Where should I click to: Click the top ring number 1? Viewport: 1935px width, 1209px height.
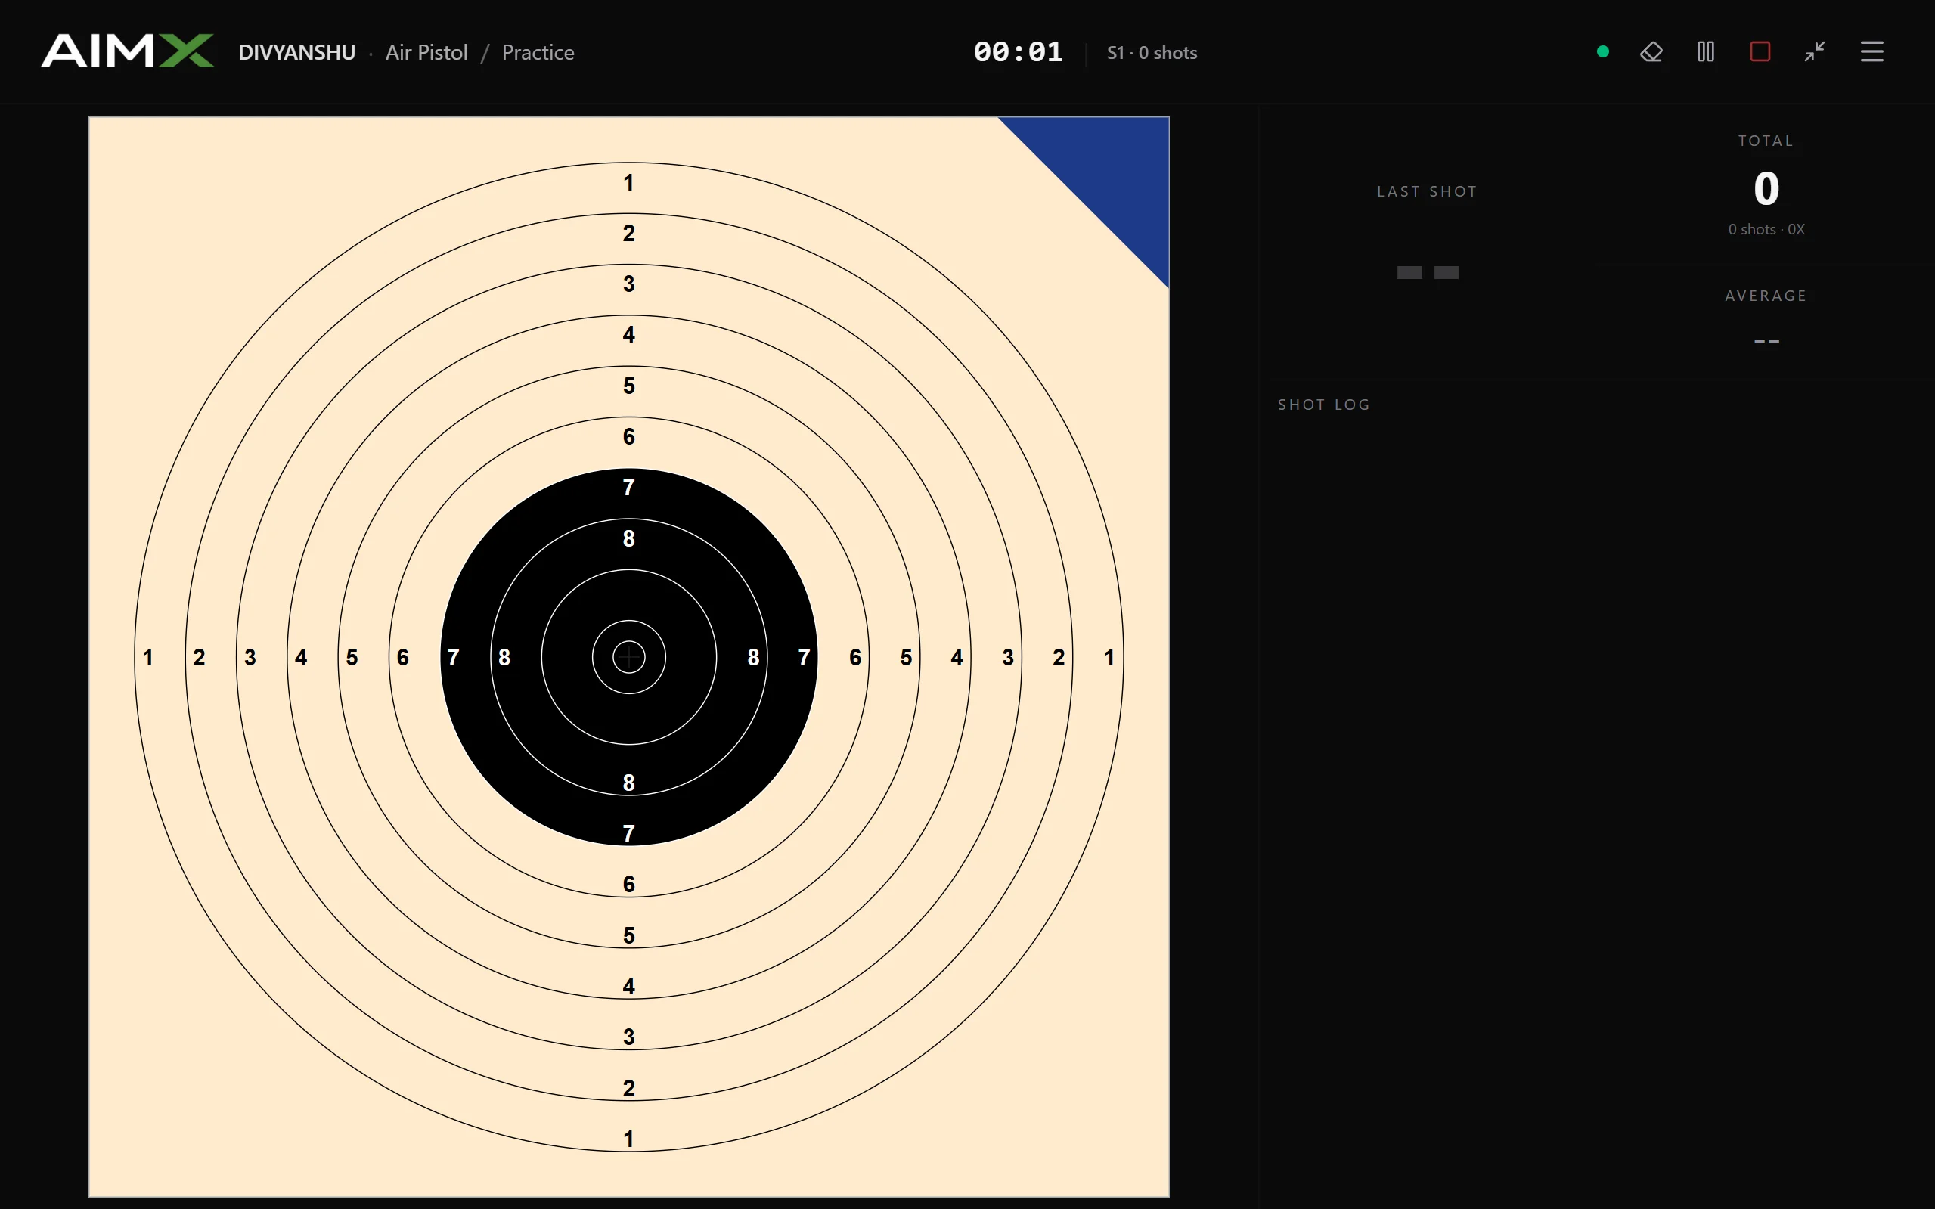pyautogui.click(x=629, y=183)
